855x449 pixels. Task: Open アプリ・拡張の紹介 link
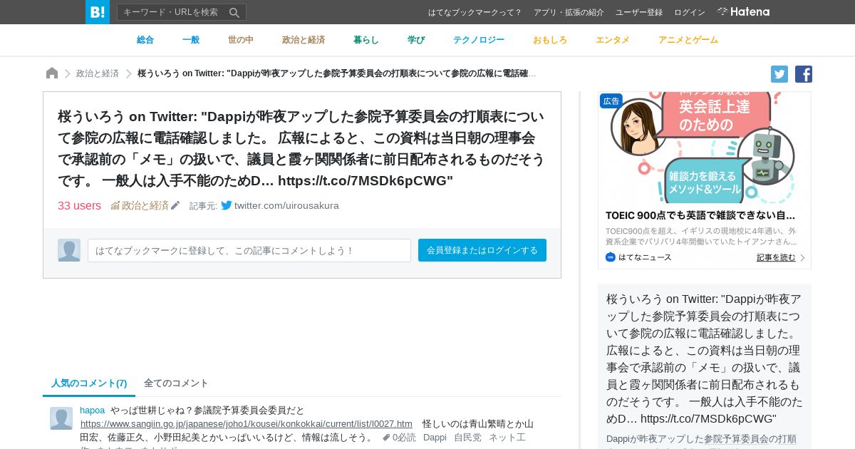pyautogui.click(x=569, y=12)
